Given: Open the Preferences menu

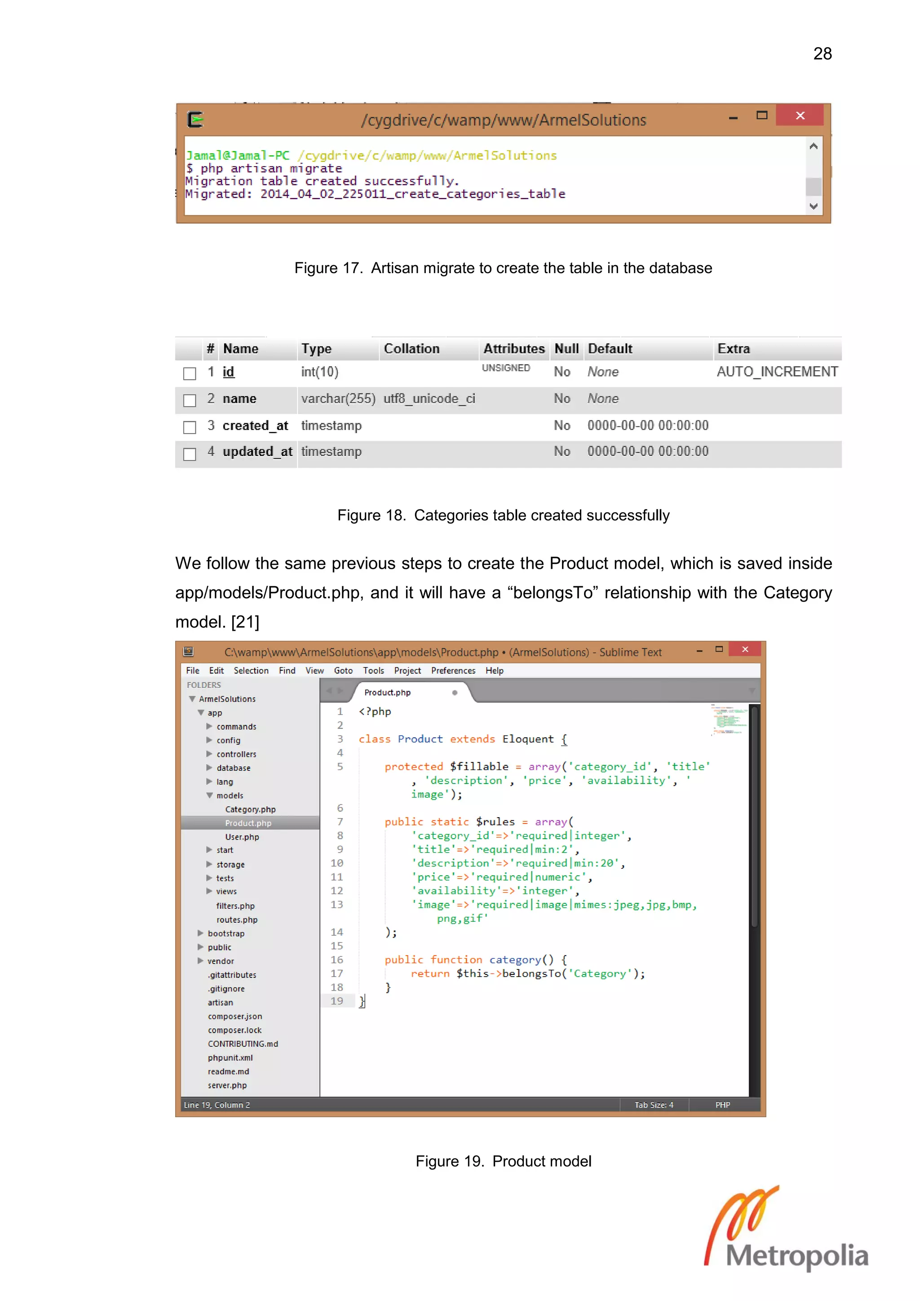Looking at the screenshot, I should point(453,670).
